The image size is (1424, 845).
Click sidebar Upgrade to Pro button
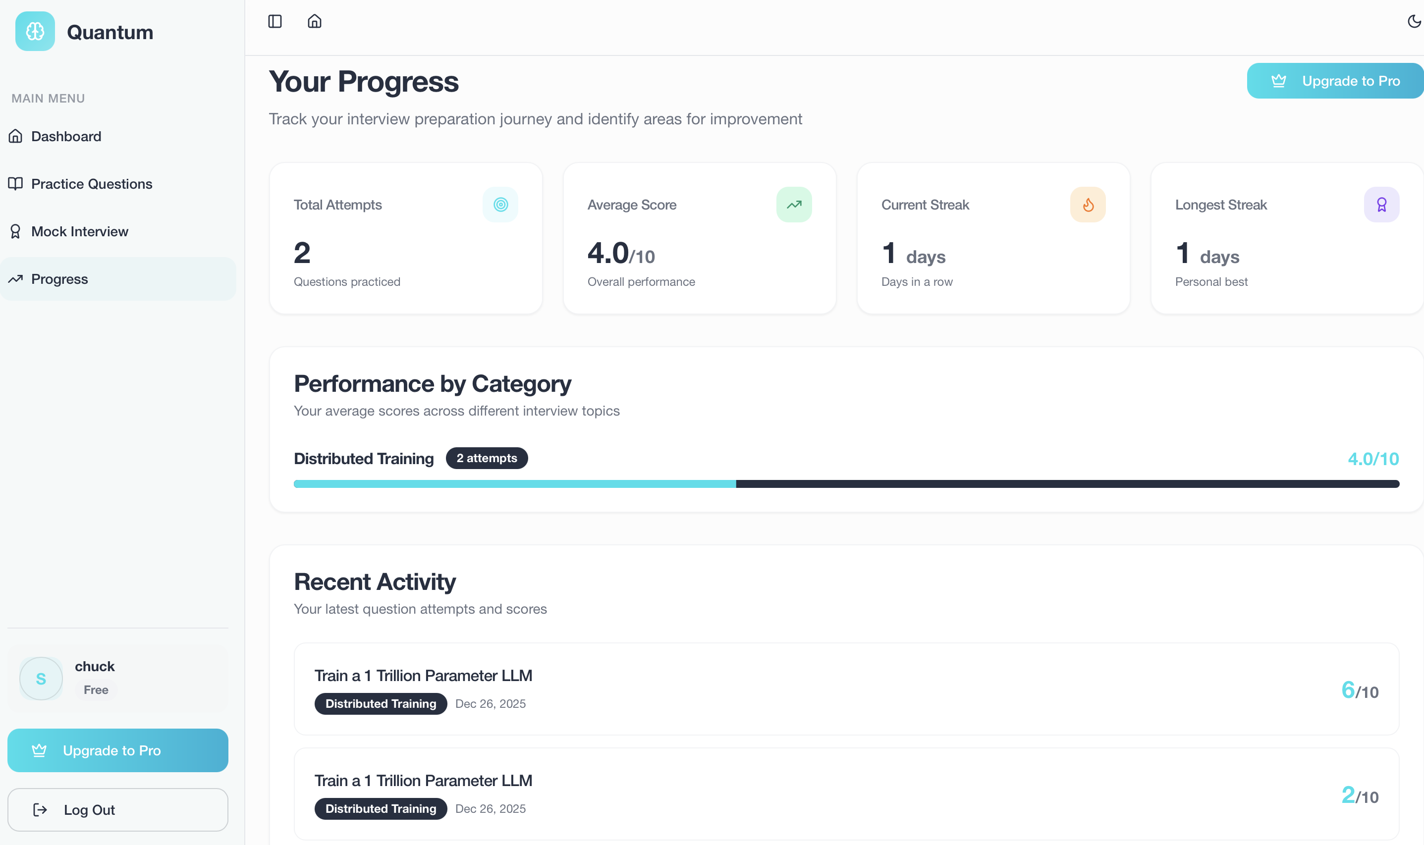(118, 750)
